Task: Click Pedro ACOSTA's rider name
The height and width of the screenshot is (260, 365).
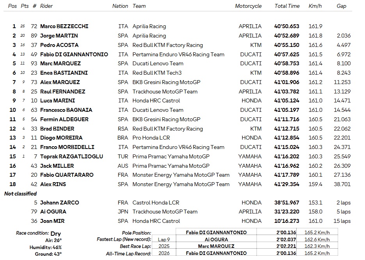Action: [x=59, y=45]
